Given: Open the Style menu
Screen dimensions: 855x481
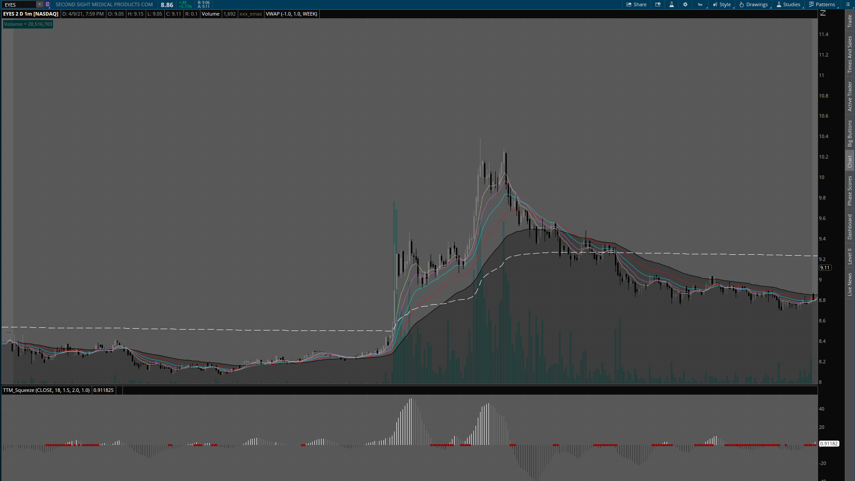Looking at the screenshot, I should click(x=722, y=4).
